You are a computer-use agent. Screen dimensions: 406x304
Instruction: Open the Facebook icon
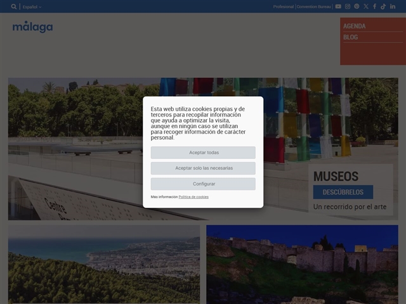[x=374, y=6]
